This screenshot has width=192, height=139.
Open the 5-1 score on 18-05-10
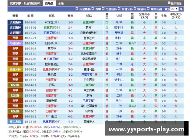[70, 54]
